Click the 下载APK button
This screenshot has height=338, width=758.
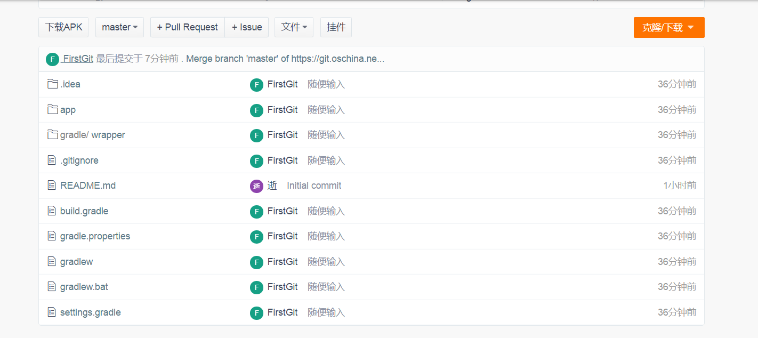pos(63,27)
